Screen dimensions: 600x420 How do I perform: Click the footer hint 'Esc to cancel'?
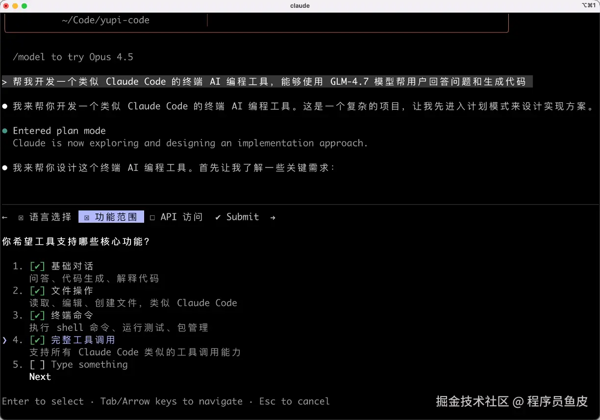click(294, 401)
